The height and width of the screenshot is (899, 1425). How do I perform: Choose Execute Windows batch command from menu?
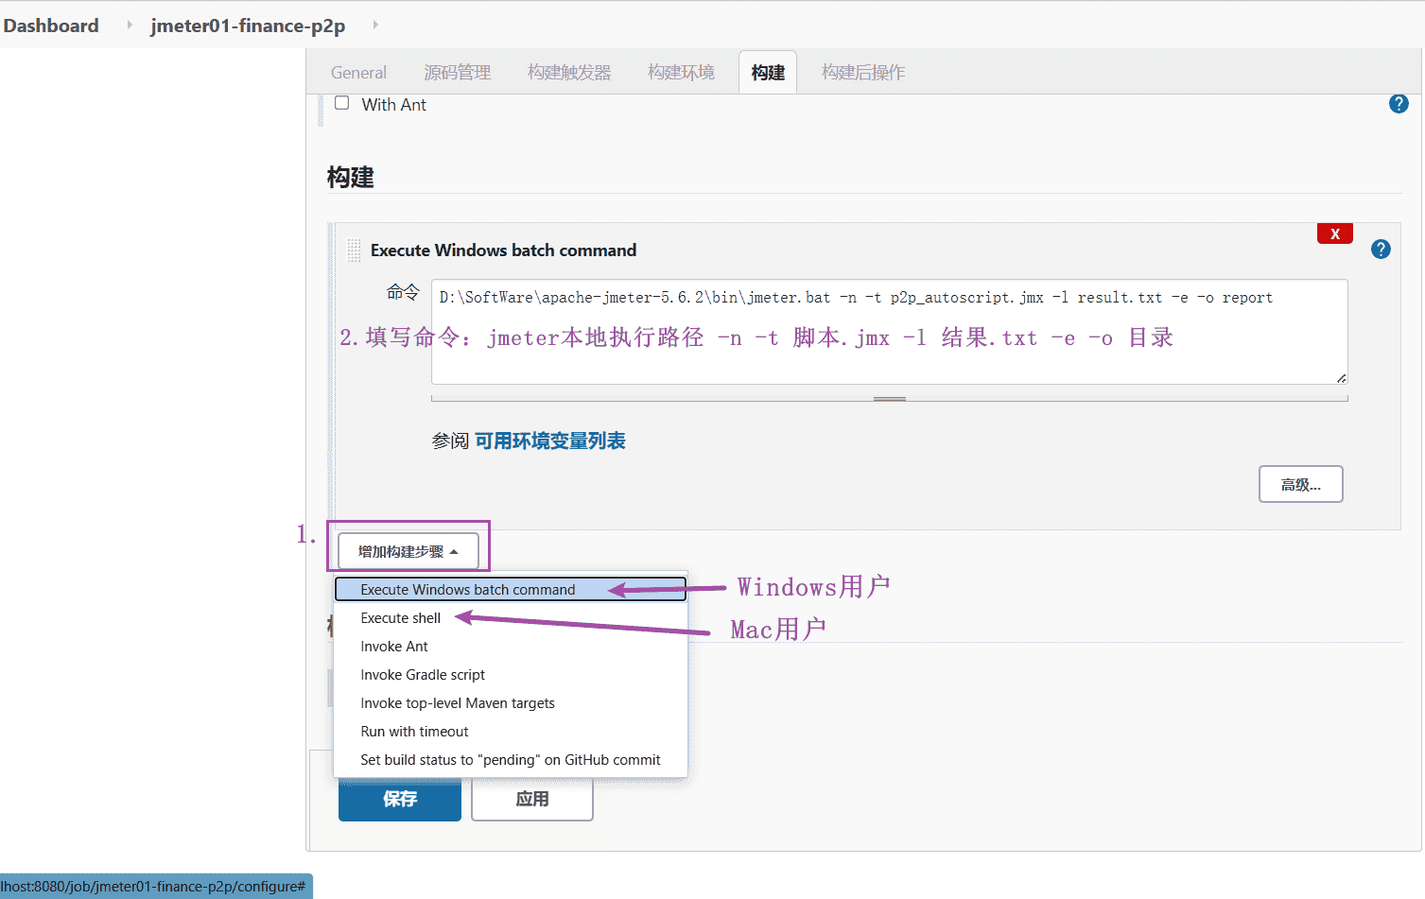coord(467,589)
